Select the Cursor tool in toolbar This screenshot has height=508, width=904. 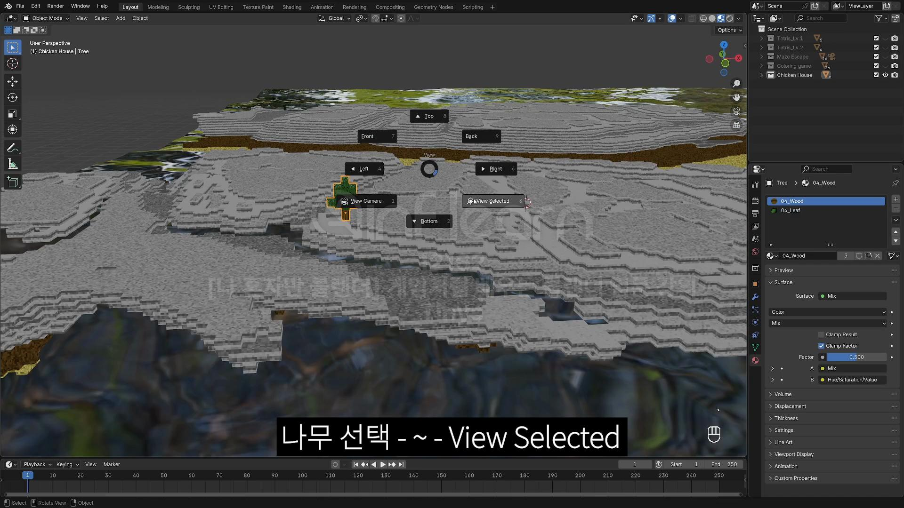pos(13,63)
